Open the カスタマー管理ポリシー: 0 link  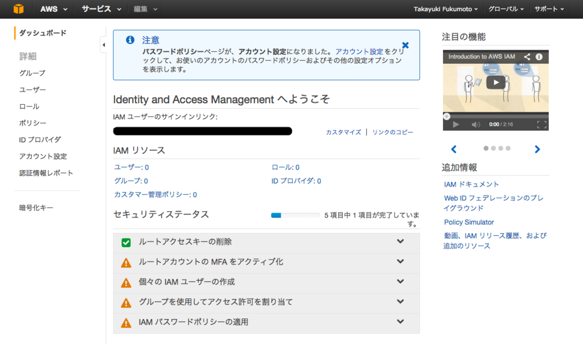(155, 195)
